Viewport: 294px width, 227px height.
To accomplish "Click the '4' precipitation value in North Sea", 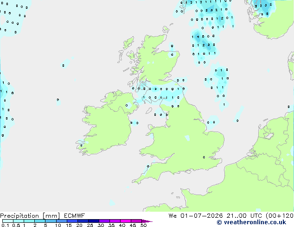I will [198, 37].
